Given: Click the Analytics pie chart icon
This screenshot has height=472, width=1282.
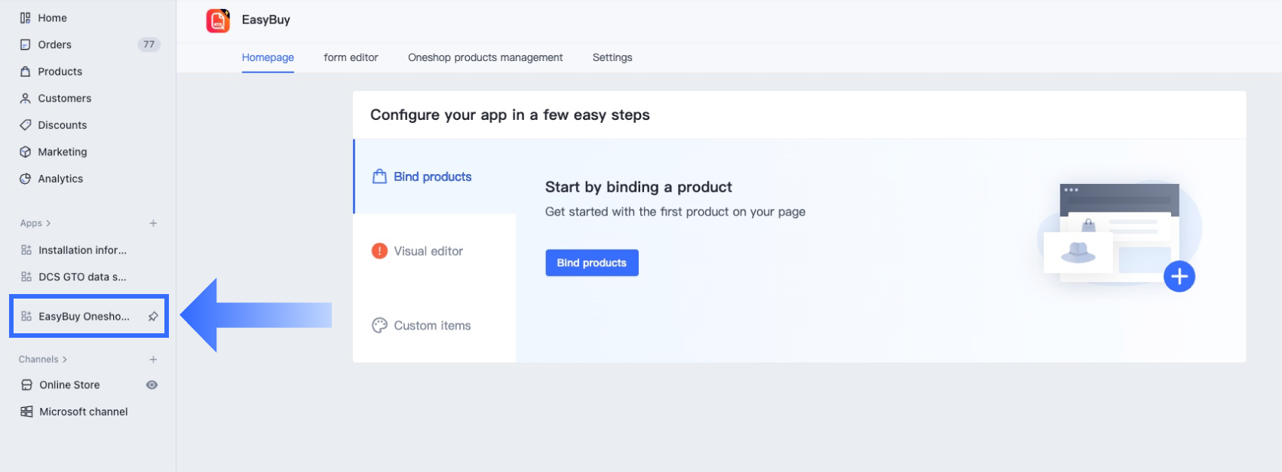Looking at the screenshot, I should point(26,179).
